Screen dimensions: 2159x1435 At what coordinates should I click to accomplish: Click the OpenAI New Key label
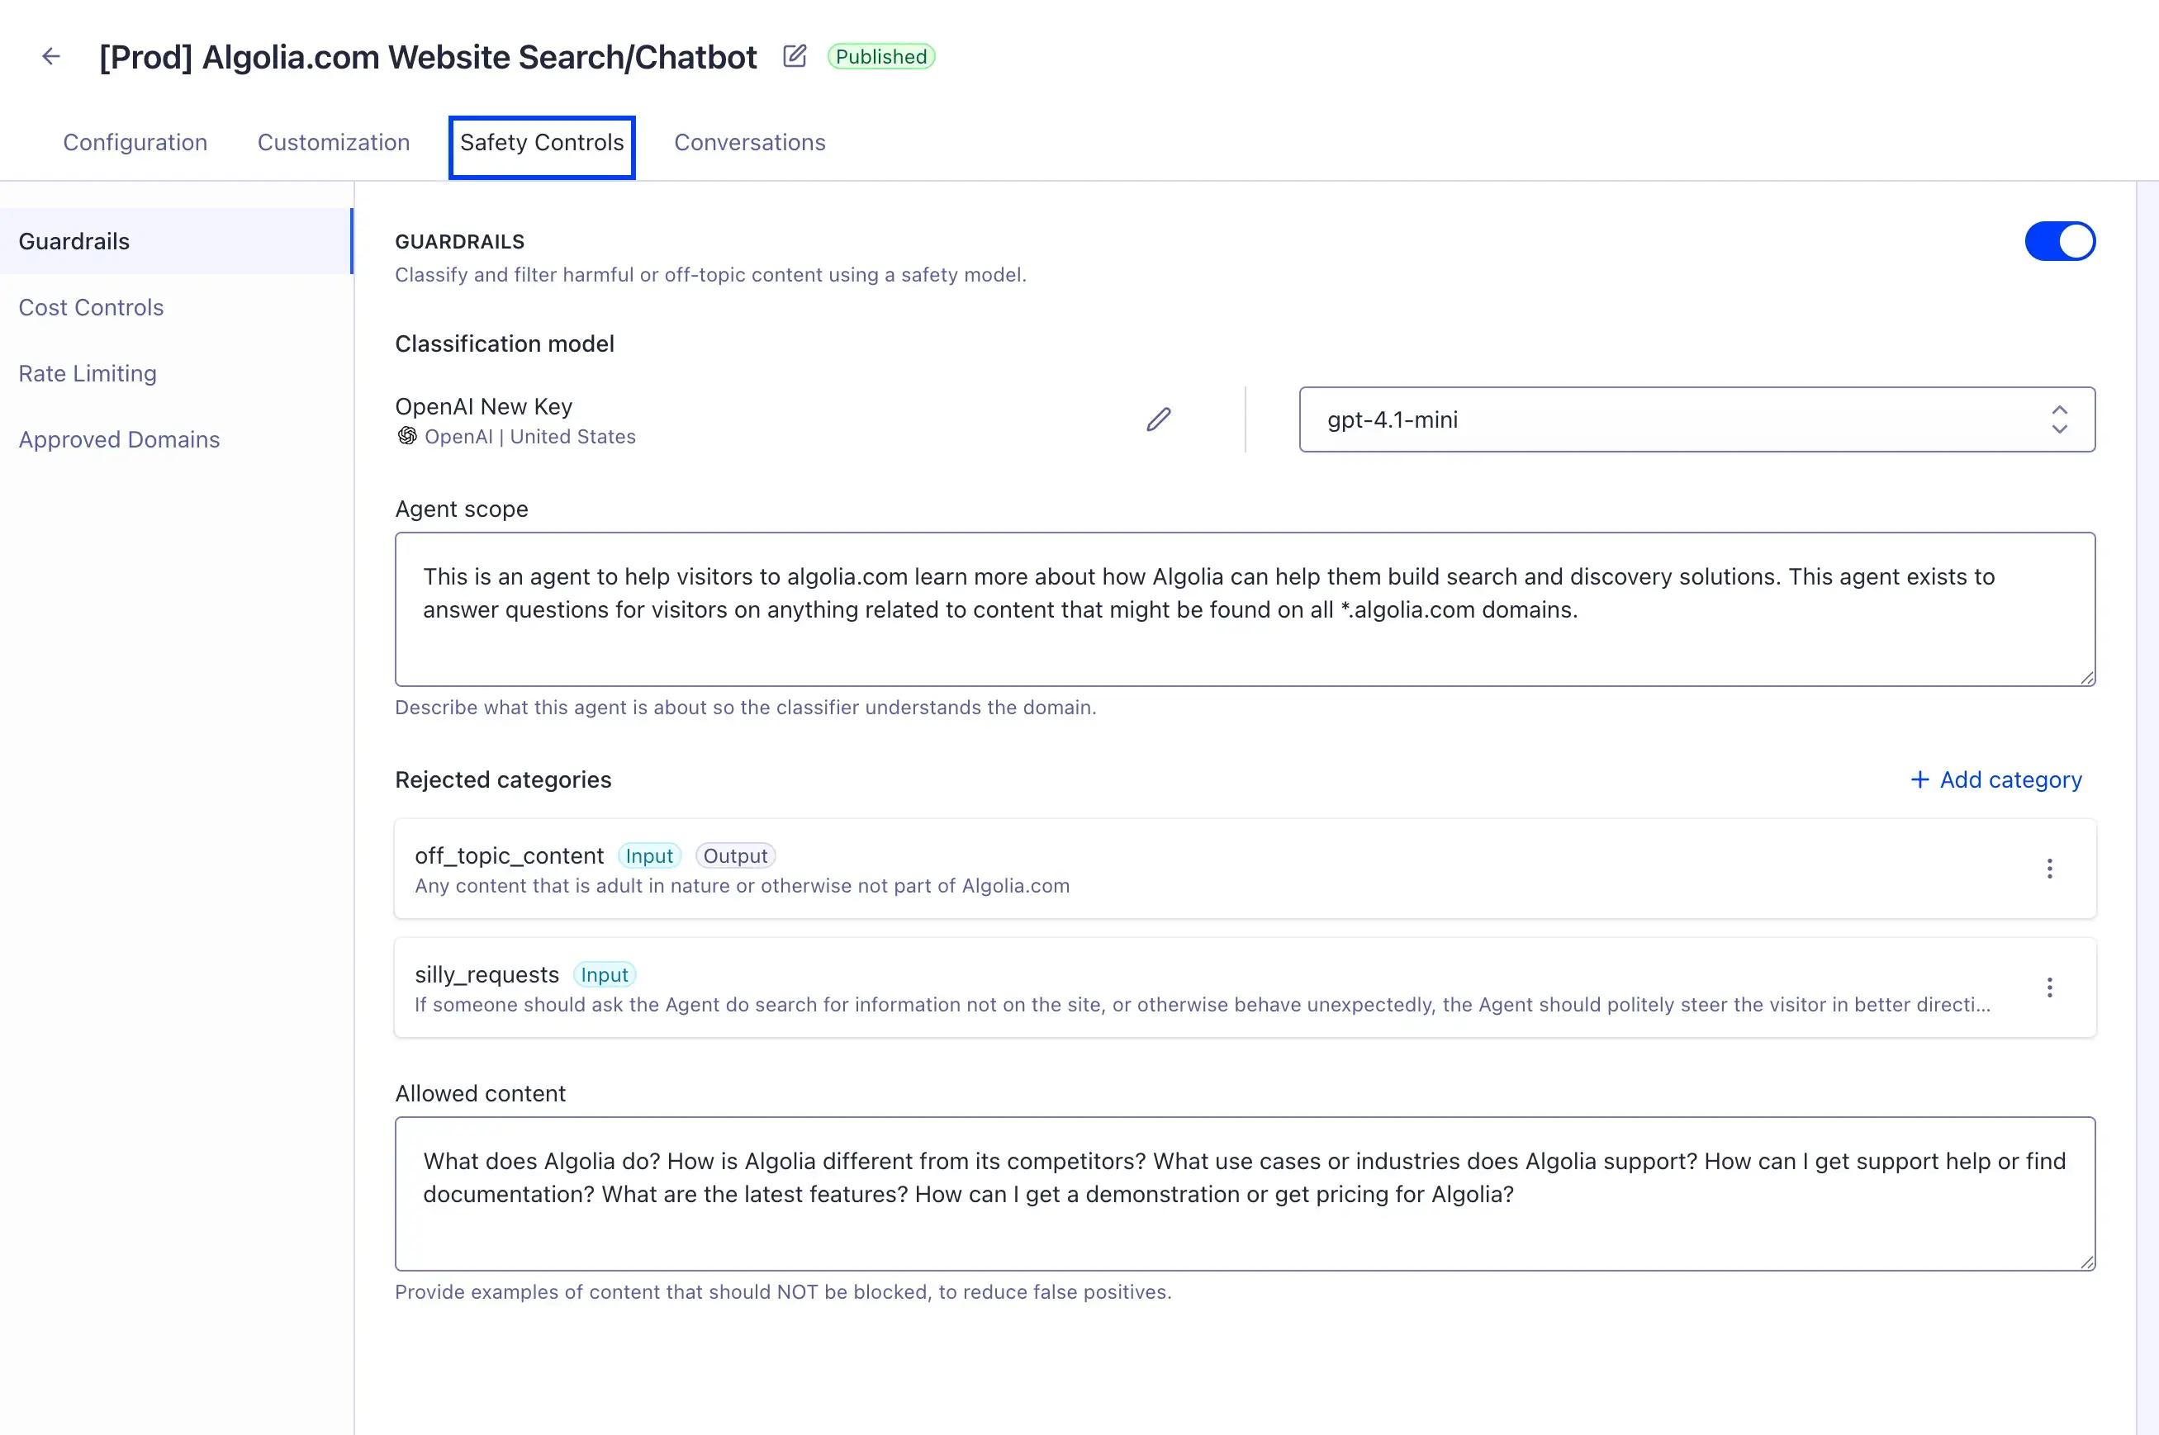coord(483,406)
